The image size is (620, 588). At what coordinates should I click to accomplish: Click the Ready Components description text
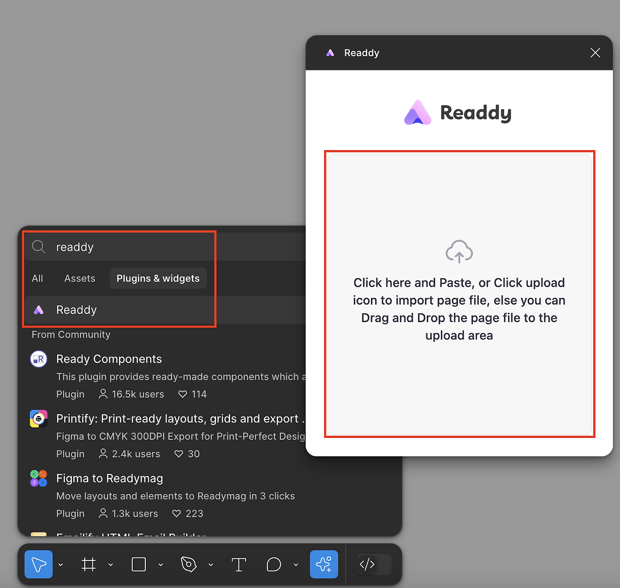(181, 377)
